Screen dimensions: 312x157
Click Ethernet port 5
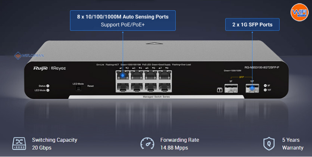pyautogui.click(x=151, y=75)
